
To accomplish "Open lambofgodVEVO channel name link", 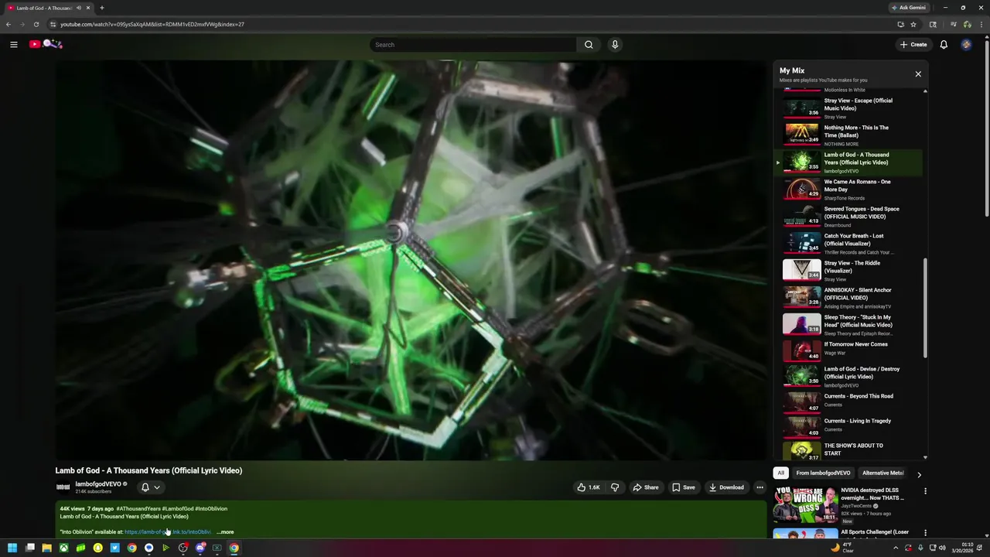I will (98, 484).
